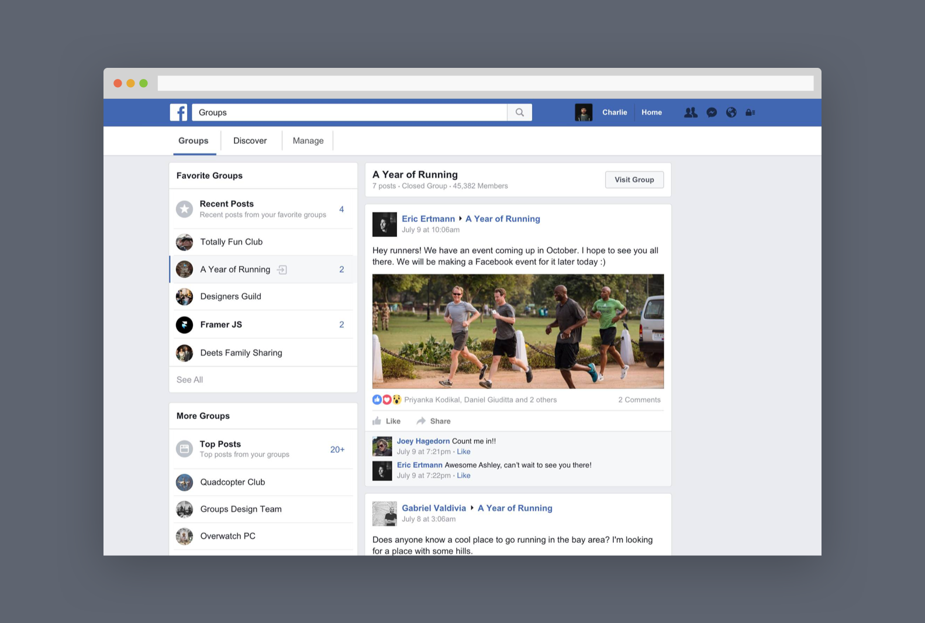Click the exit icon beside A Year of Running
Image resolution: width=925 pixels, height=623 pixels.
pos(282,270)
